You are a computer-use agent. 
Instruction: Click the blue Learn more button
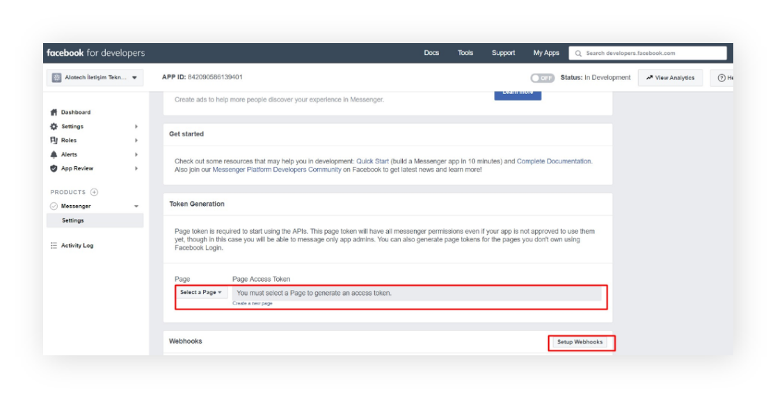(518, 95)
